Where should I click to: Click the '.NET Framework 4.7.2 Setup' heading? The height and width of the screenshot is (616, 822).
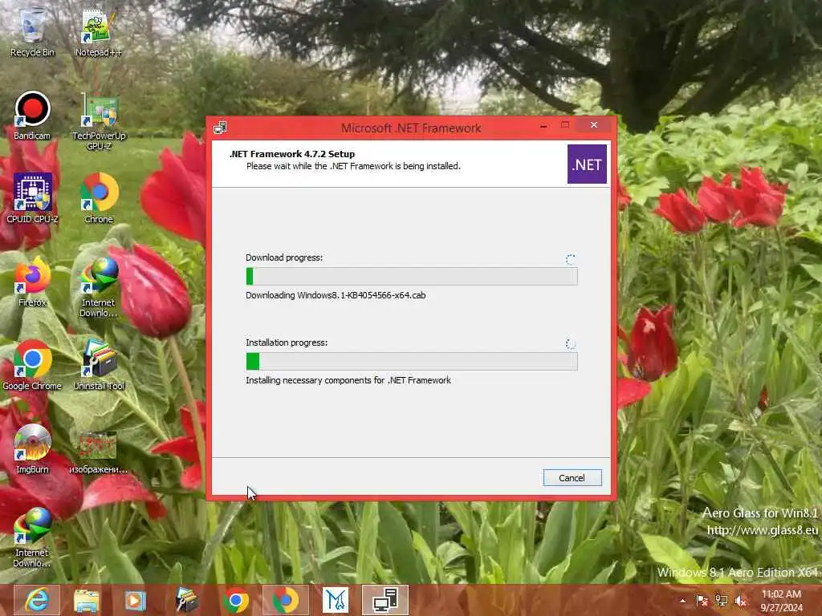(292, 154)
